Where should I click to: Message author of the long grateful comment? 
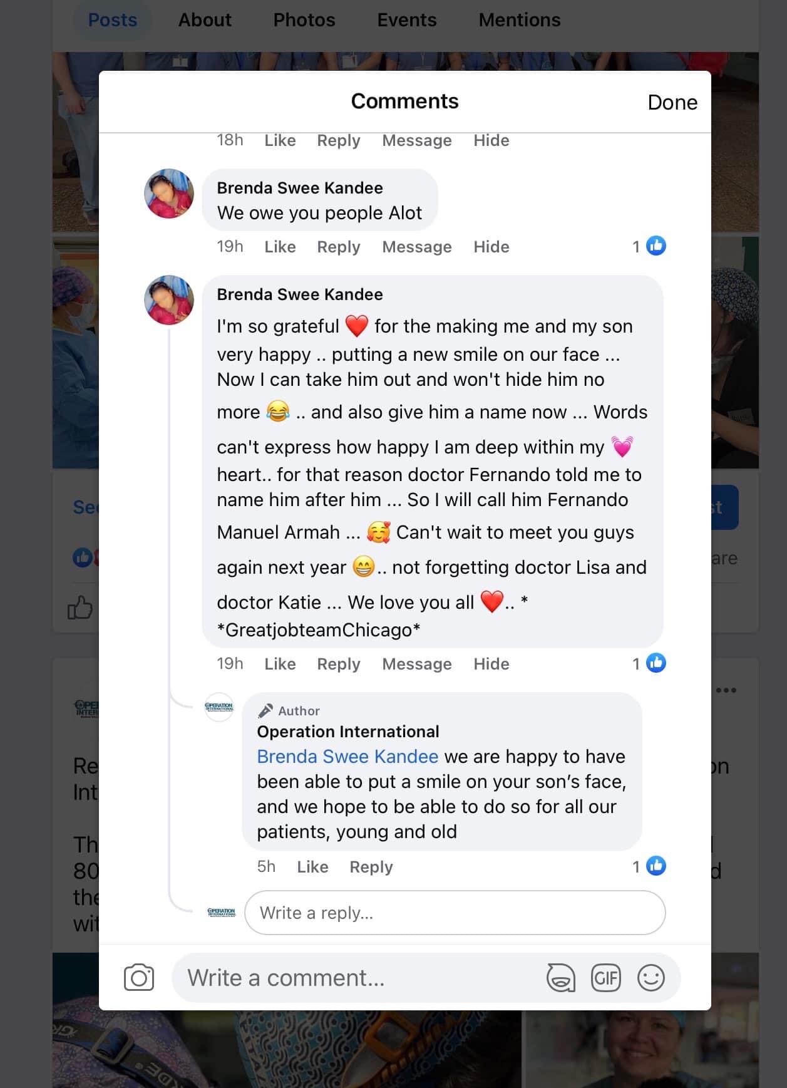coord(417,664)
